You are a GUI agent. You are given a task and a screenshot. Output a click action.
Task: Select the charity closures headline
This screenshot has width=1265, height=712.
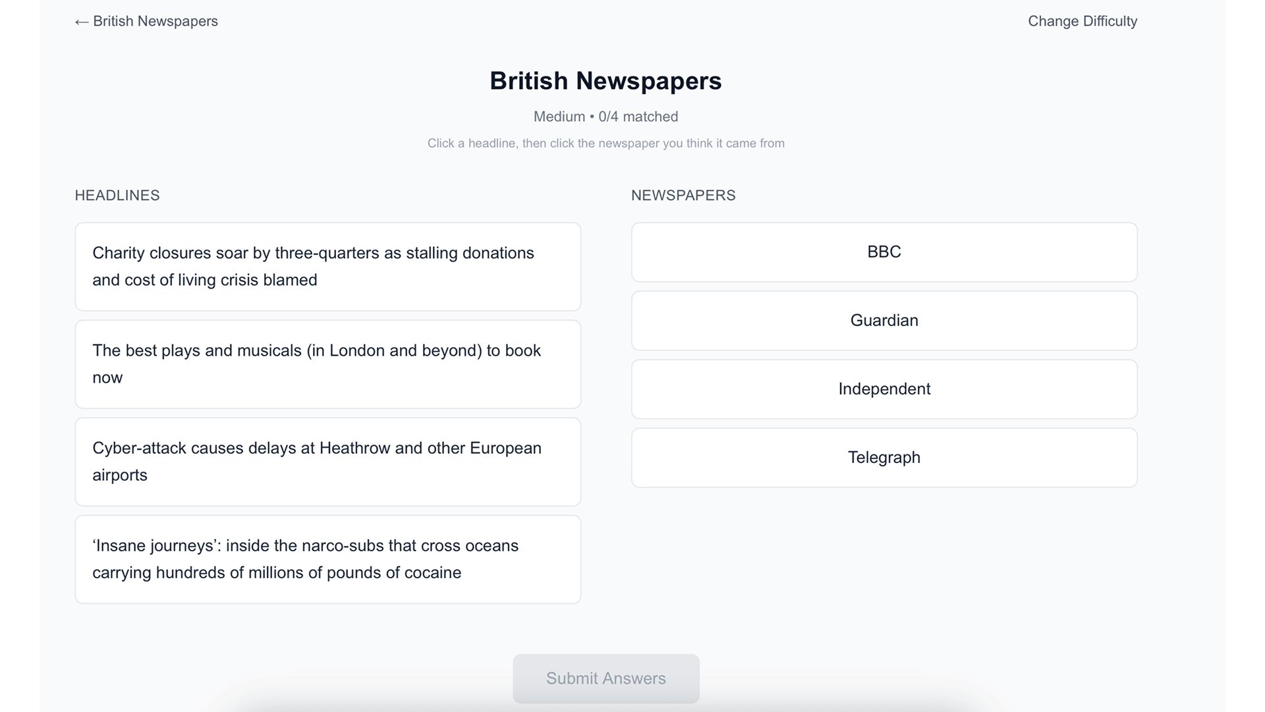click(327, 266)
